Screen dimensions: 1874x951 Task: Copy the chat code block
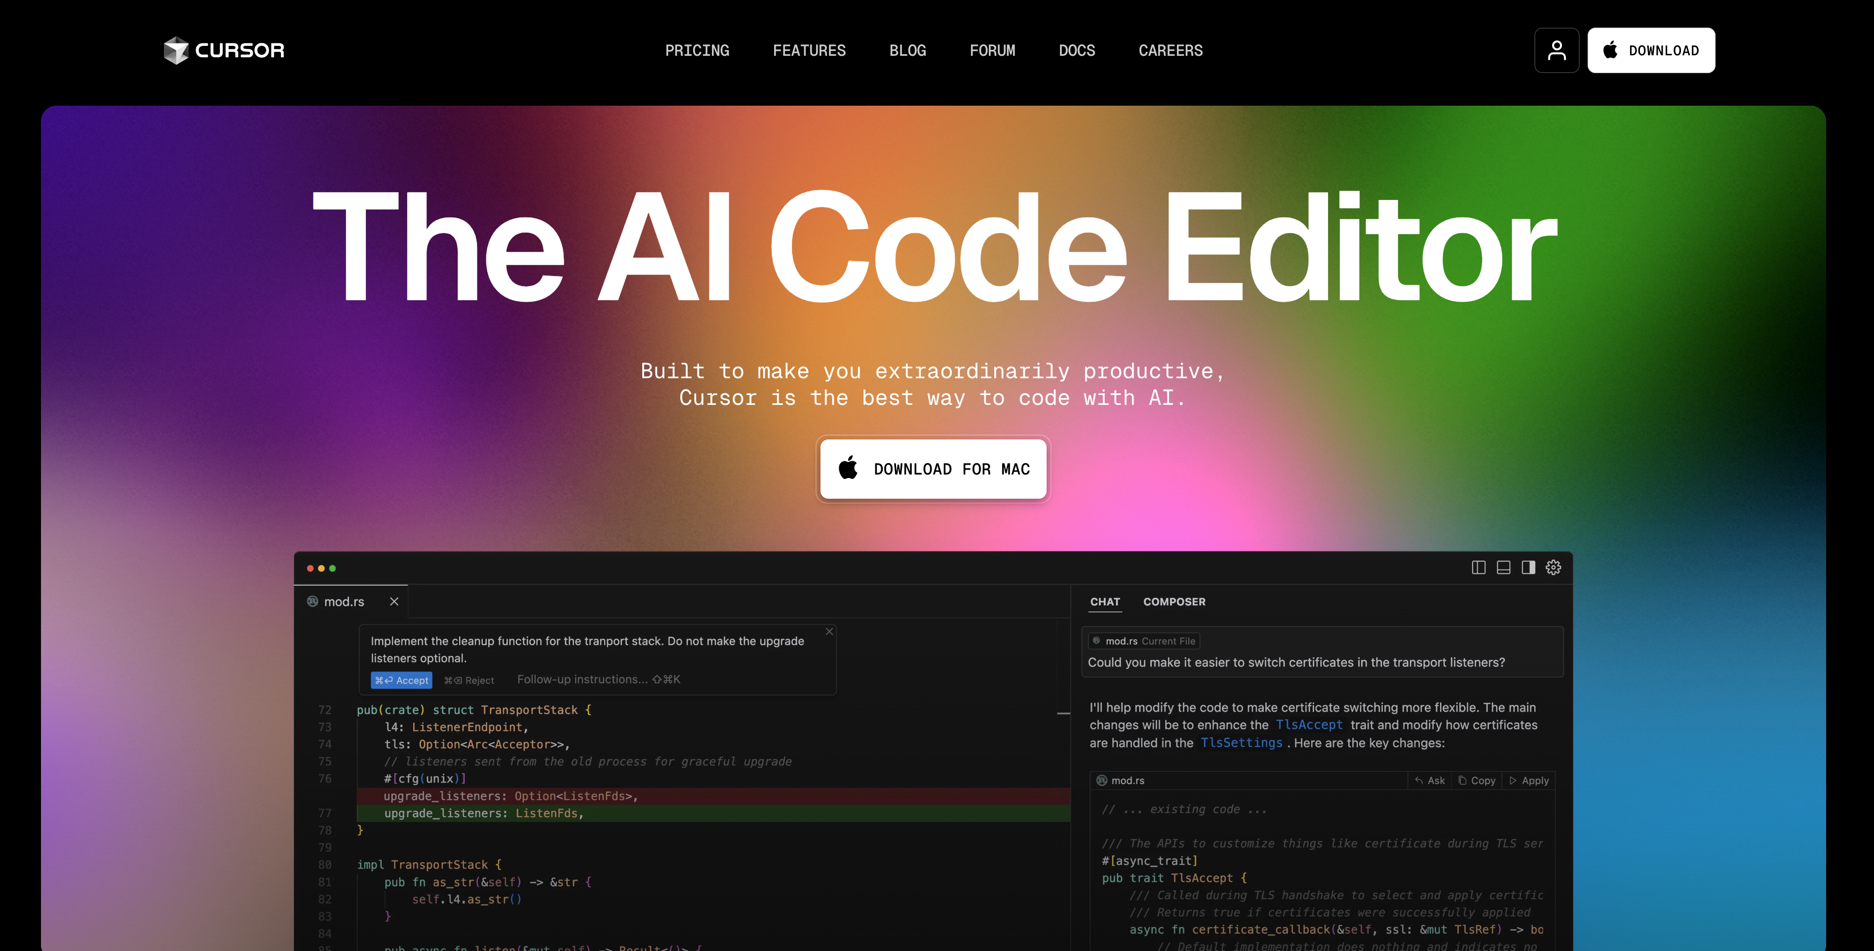[x=1477, y=781]
